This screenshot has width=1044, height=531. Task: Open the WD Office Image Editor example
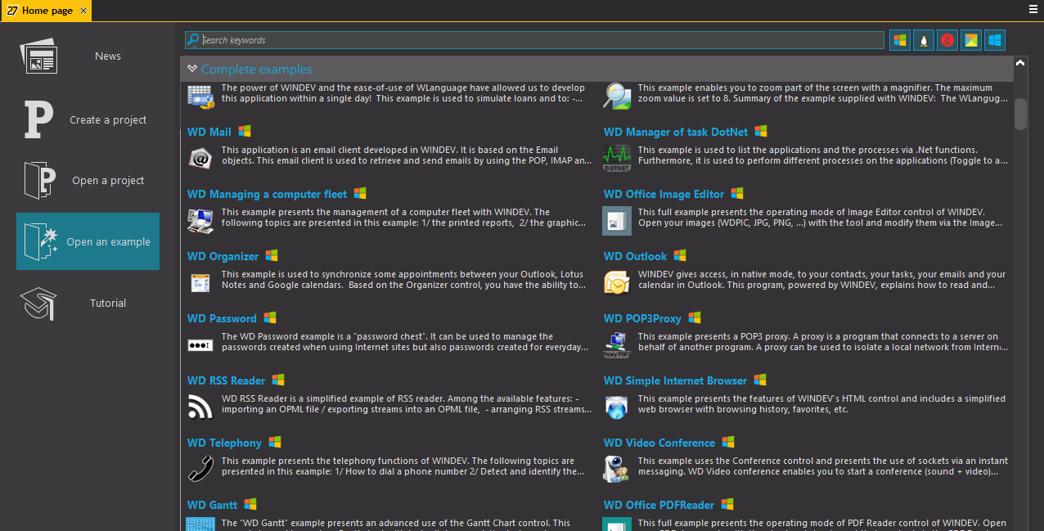tap(664, 194)
